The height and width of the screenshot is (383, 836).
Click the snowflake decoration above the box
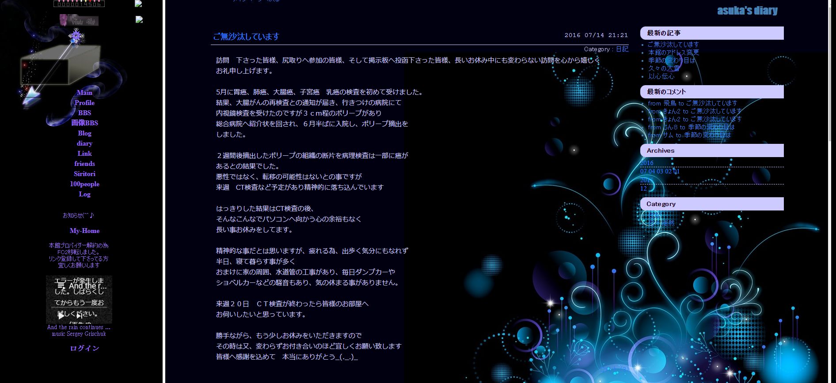pos(76,36)
